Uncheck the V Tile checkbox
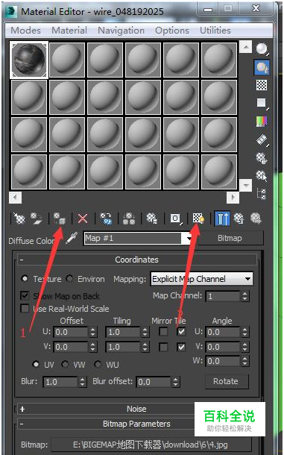 (181, 347)
